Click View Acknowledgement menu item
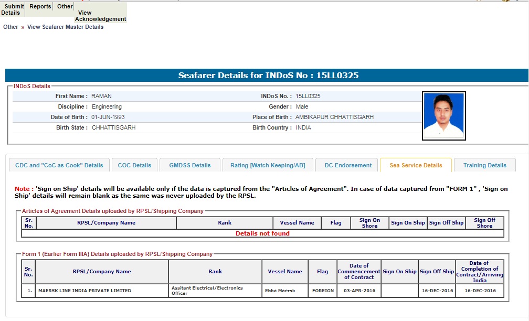Image resolution: width=529 pixels, height=321 pixels. click(x=100, y=16)
